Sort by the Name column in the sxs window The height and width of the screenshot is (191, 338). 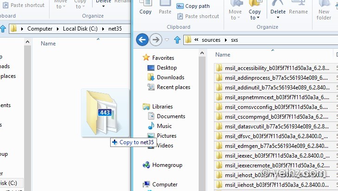(223, 55)
